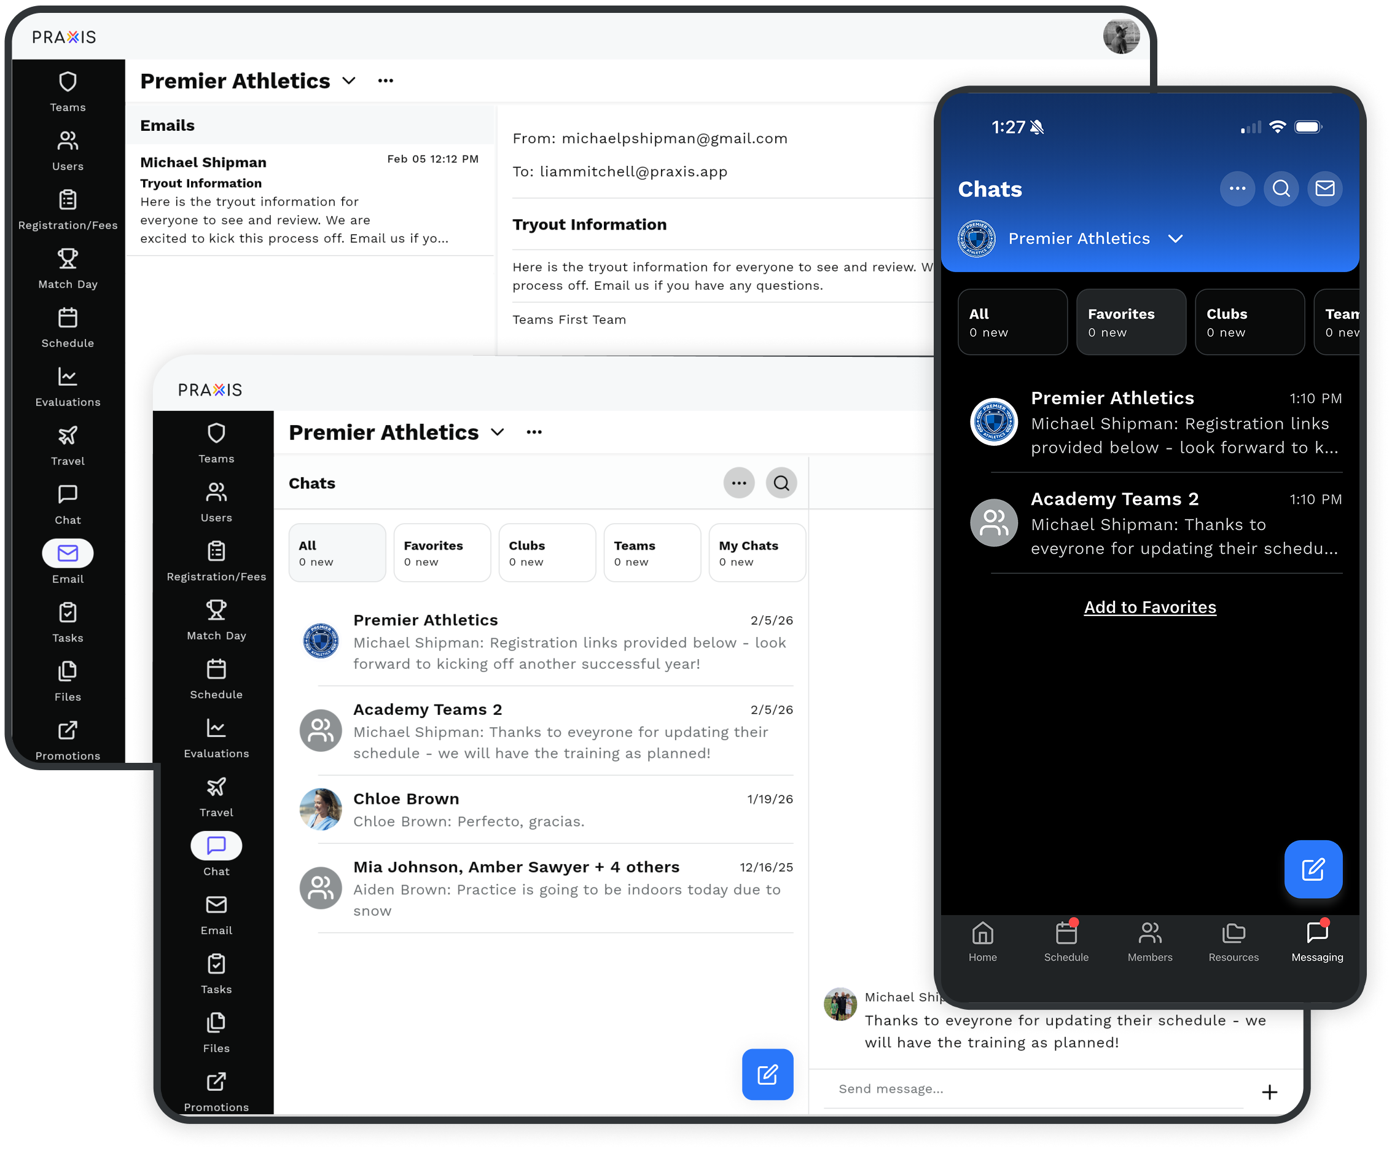
Task: Switch to My Chats filter tab
Action: point(757,553)
